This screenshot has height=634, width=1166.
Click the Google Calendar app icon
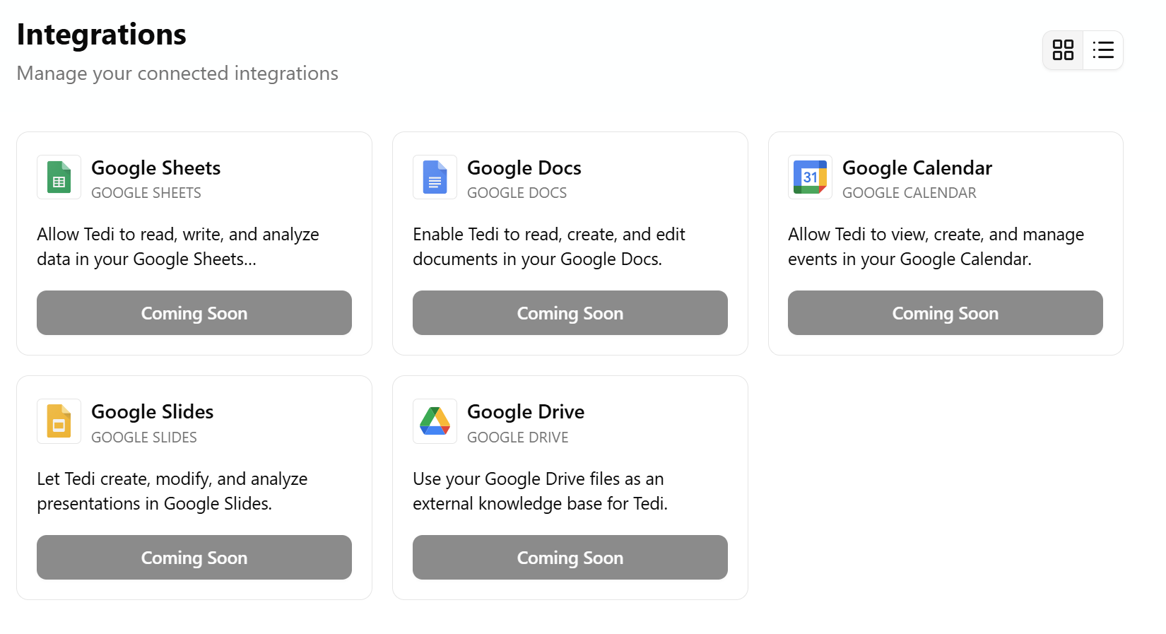coord(811,177)
